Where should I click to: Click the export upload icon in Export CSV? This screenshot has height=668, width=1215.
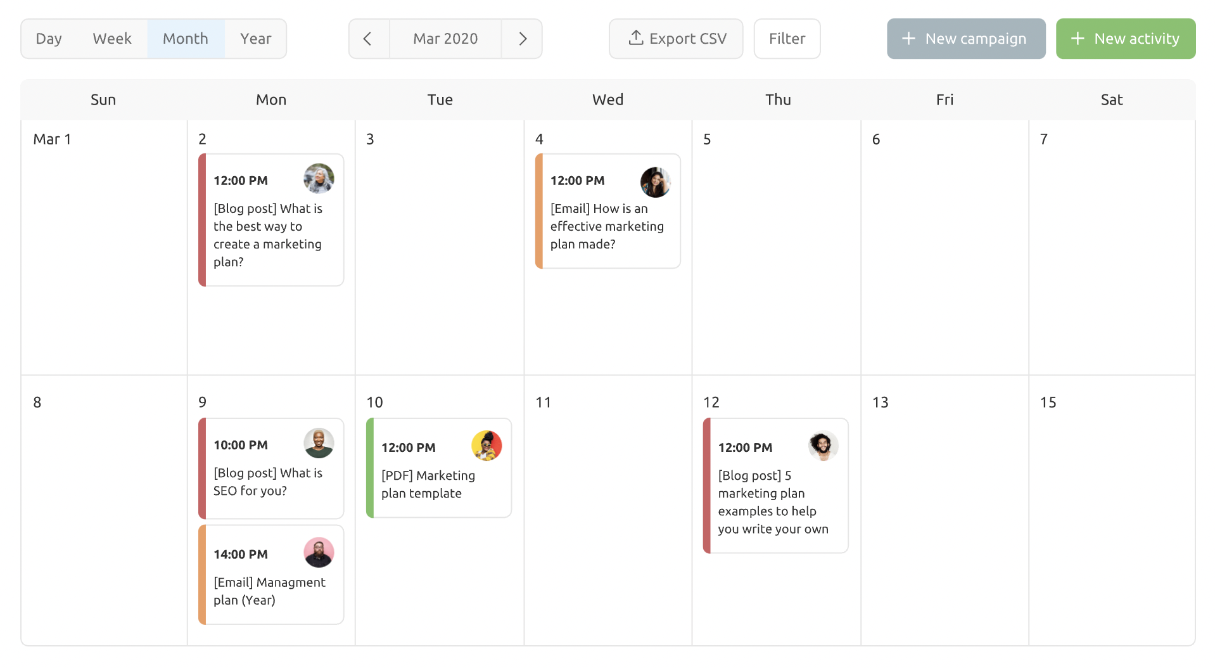click(635, 38)
